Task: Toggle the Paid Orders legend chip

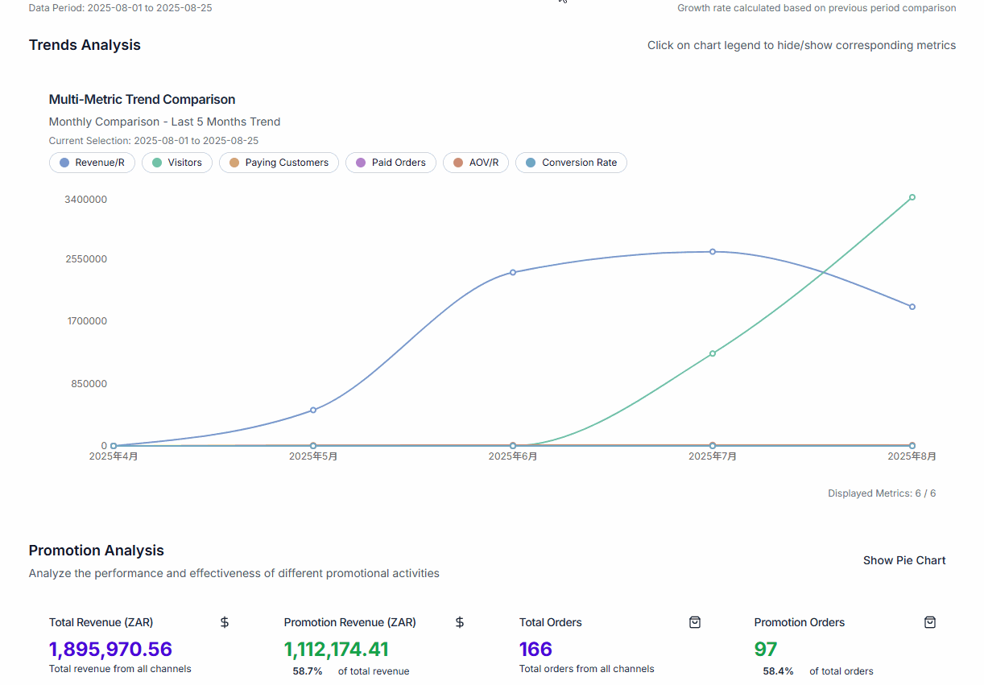Action: tap(391, 163)
